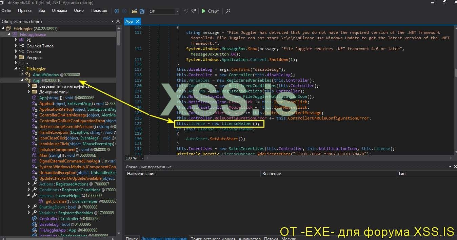
Task: Open the Правка menu
Action: coord(25,10)
